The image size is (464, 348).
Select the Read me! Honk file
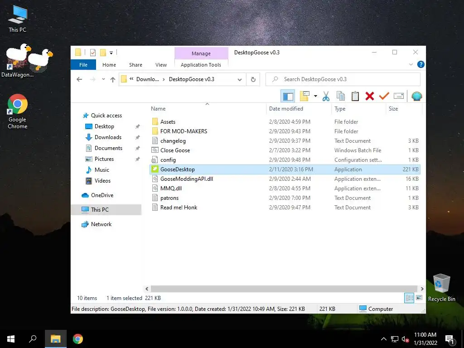(179, 208)
